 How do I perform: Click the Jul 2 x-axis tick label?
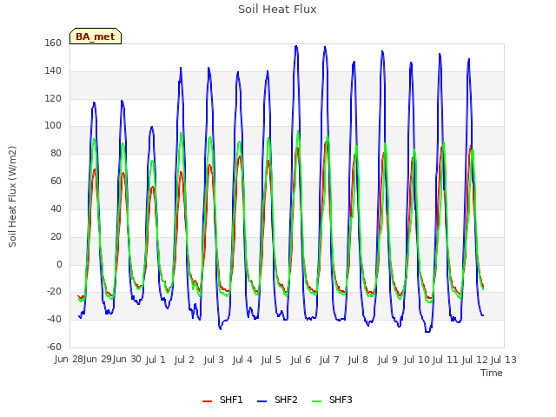point(184,360)
